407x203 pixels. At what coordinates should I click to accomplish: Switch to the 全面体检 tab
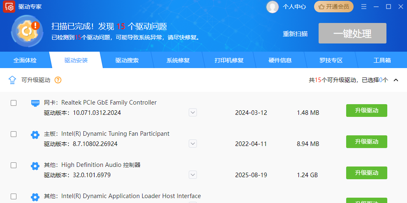(x=25, y=60)
